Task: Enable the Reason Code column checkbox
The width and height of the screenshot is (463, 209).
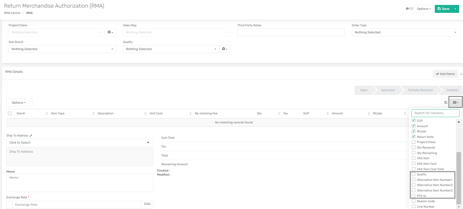Action: pos(414,201)
